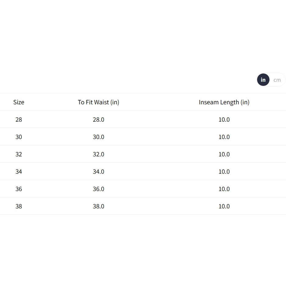Click the inseam value for size 28
286x286 pixels.
224,120
